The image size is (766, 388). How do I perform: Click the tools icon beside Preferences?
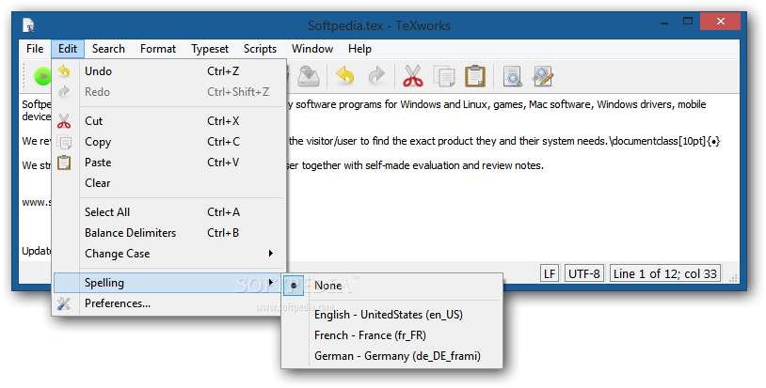64,303
